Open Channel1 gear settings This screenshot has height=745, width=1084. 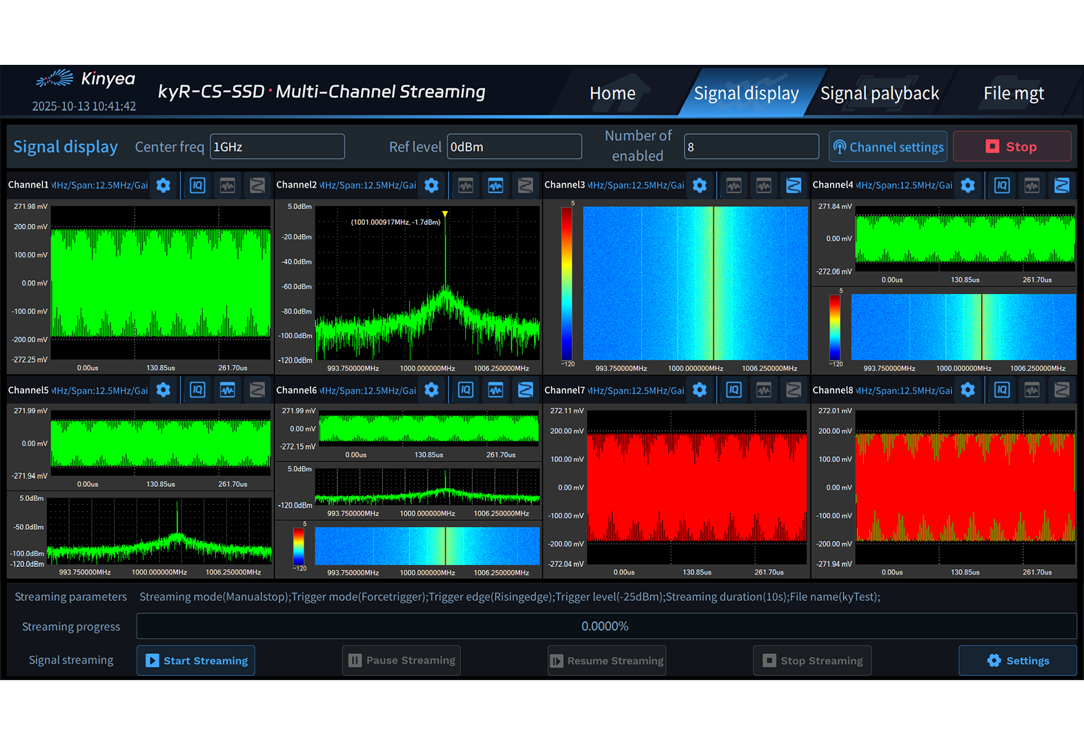coord(164,186)
